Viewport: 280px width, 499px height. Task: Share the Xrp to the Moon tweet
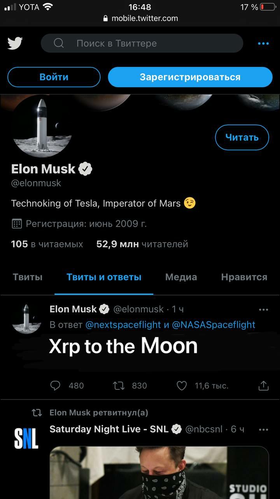pyautogui.click(x=264, y=386)
